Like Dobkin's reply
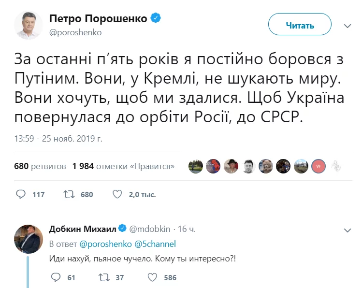This screenshot has height=288, width=362. 152,277
